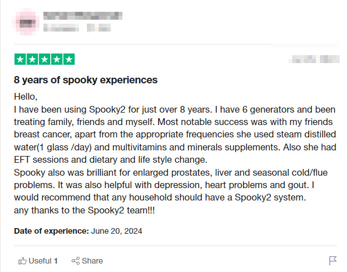Click the reviewer details line under name

pyautogui.click(x=77, y=27)
